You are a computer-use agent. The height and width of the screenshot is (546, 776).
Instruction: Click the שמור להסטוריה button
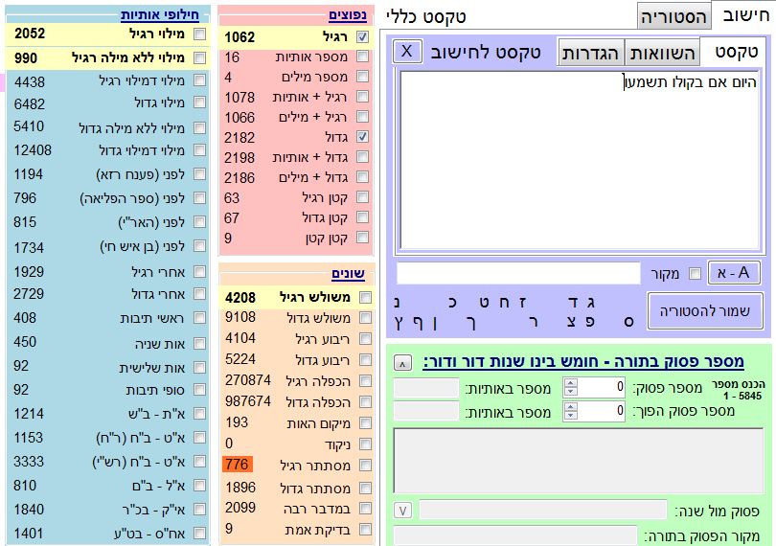[705, 310]
